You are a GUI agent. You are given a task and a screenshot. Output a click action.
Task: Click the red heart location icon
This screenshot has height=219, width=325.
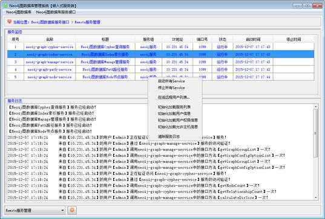[9, 22]
